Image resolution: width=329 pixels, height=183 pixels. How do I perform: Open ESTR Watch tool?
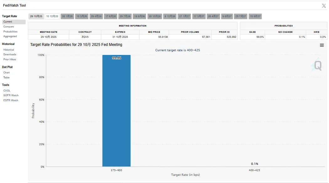[x=11, y=100]
